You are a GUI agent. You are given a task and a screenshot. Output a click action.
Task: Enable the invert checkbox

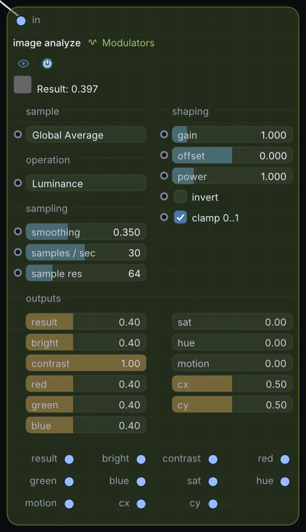[x=181, y=196]
